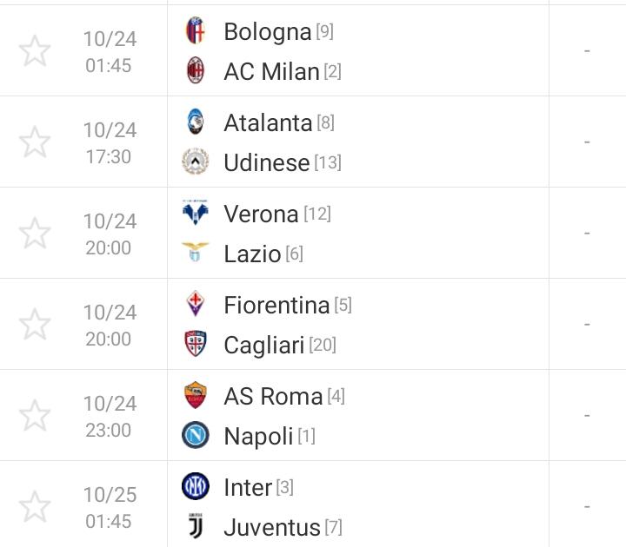Favorite the Bologna vs AC Milan match

tap(35, 51)
